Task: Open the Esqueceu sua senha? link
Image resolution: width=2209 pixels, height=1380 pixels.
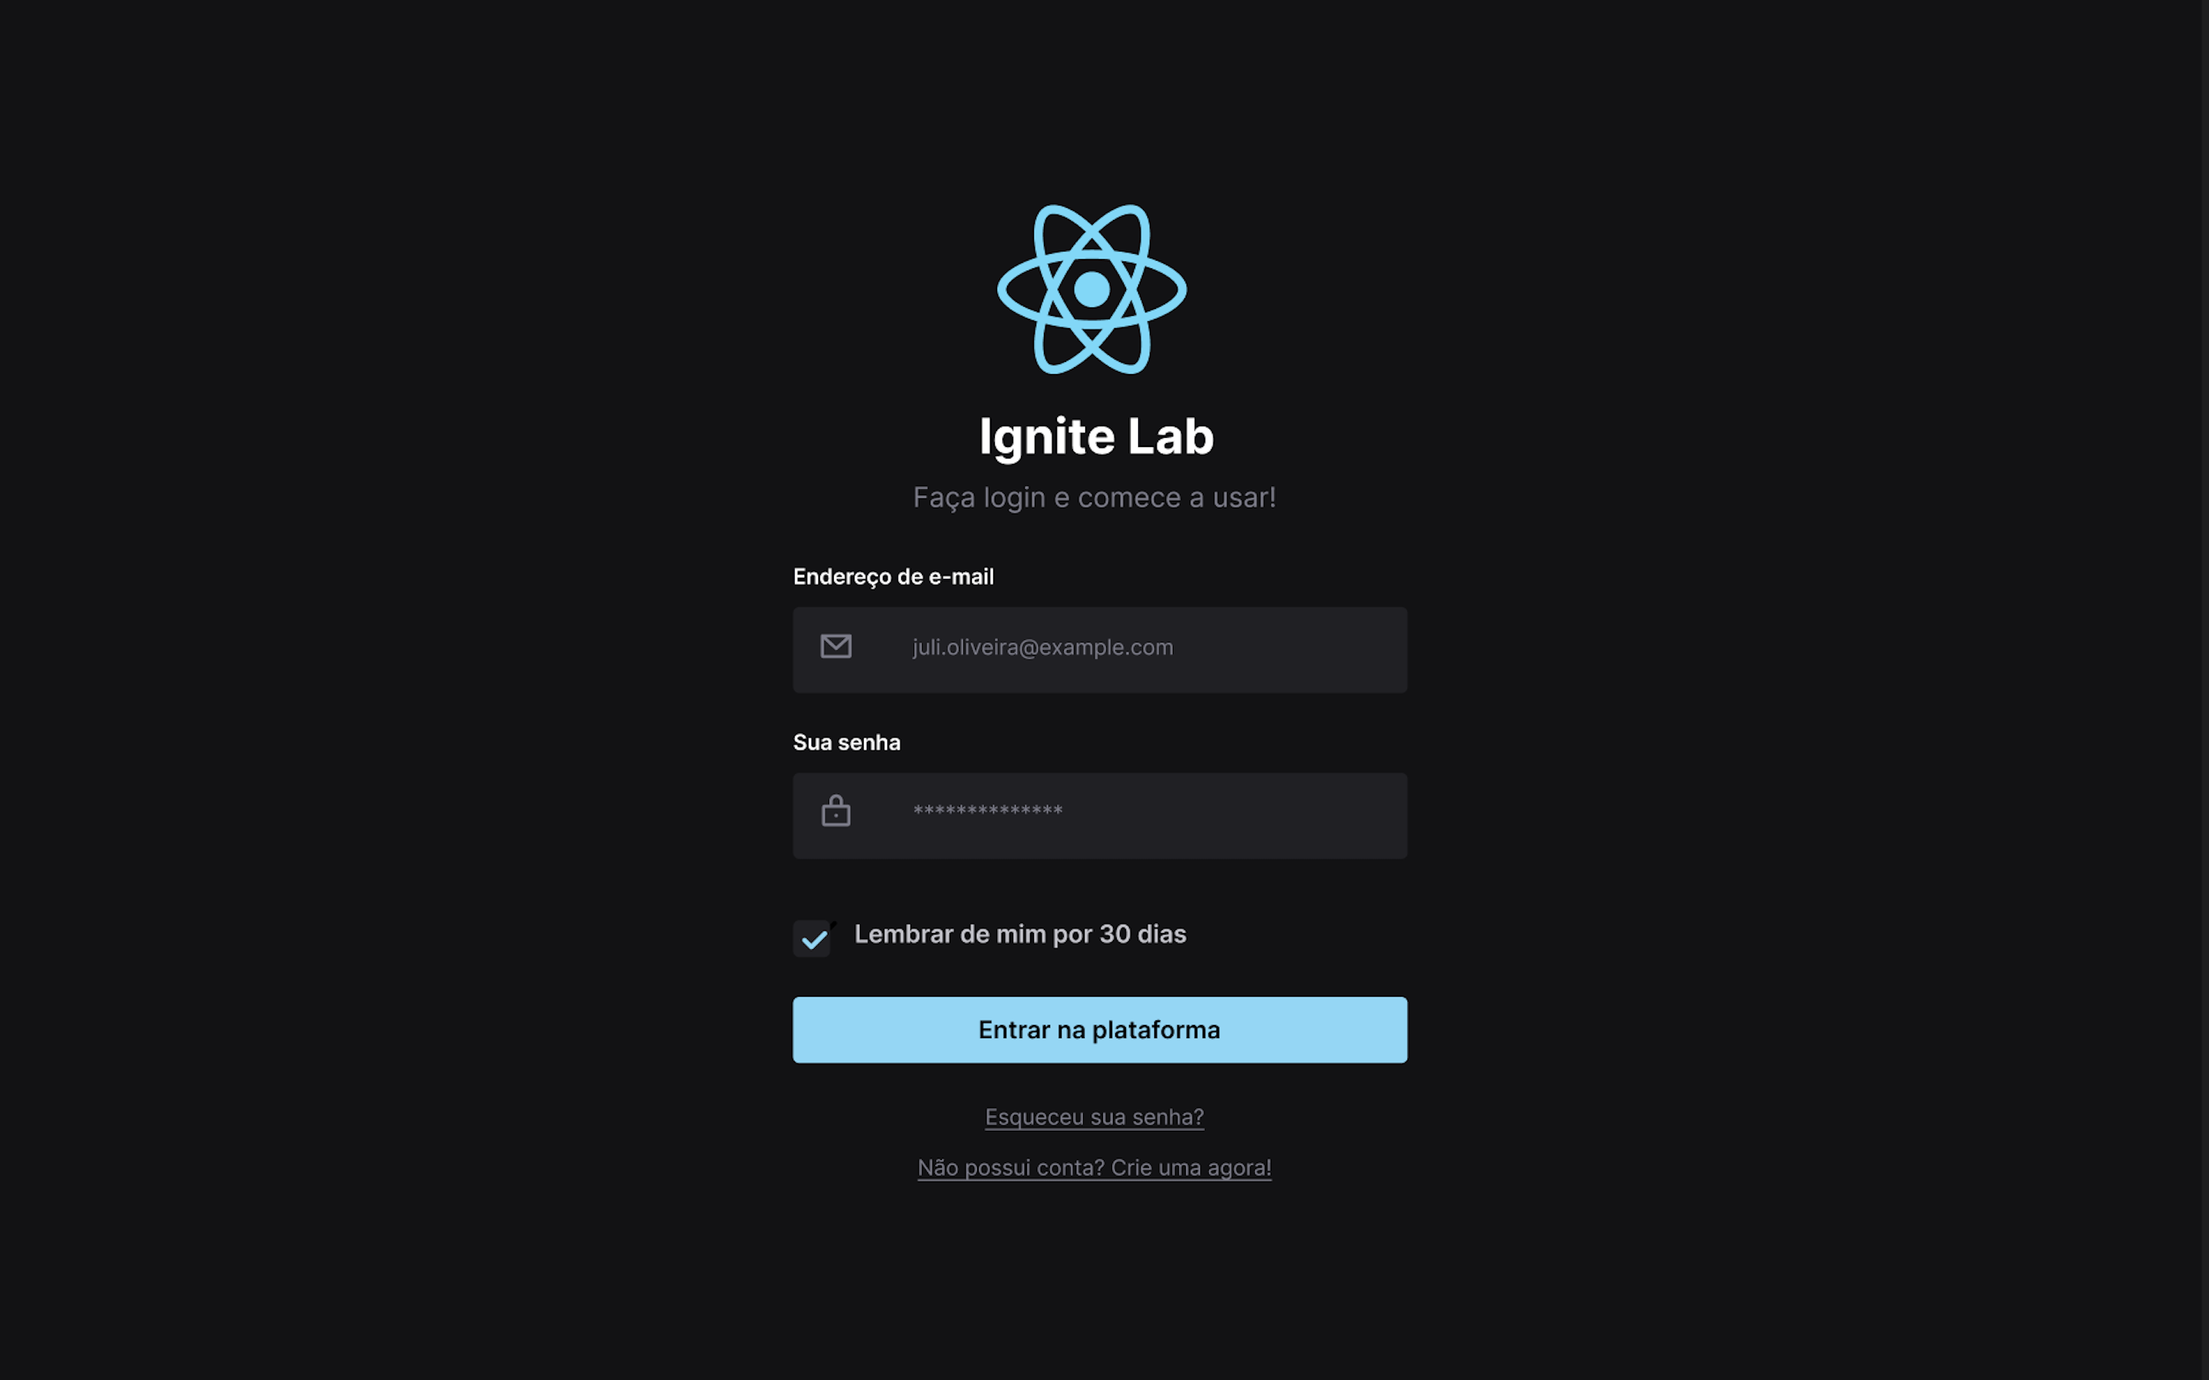Action: pyautogui.click(x=1095, y=1117)
